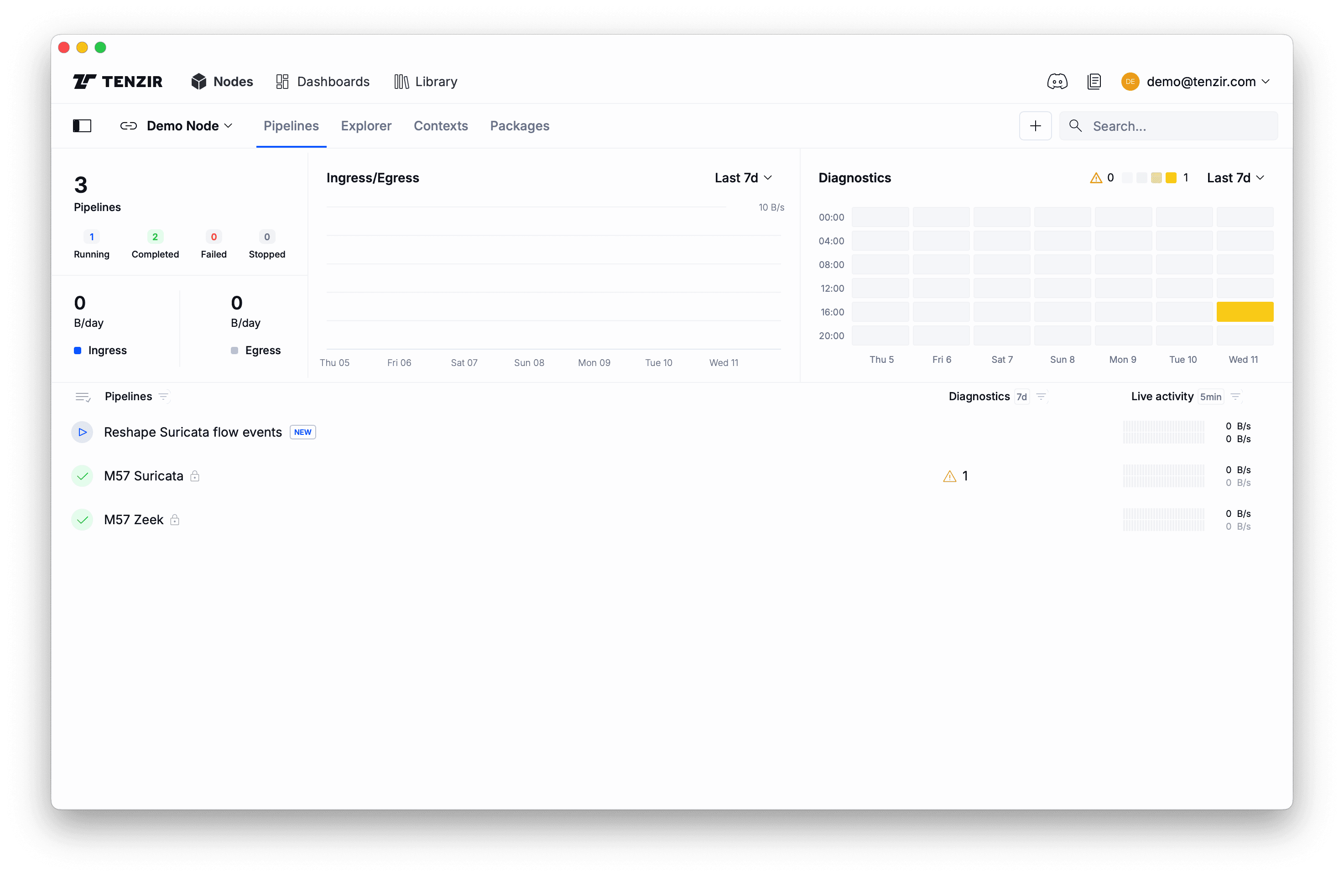Click the Tenzir logo
1344x877 pixels.
117,82
